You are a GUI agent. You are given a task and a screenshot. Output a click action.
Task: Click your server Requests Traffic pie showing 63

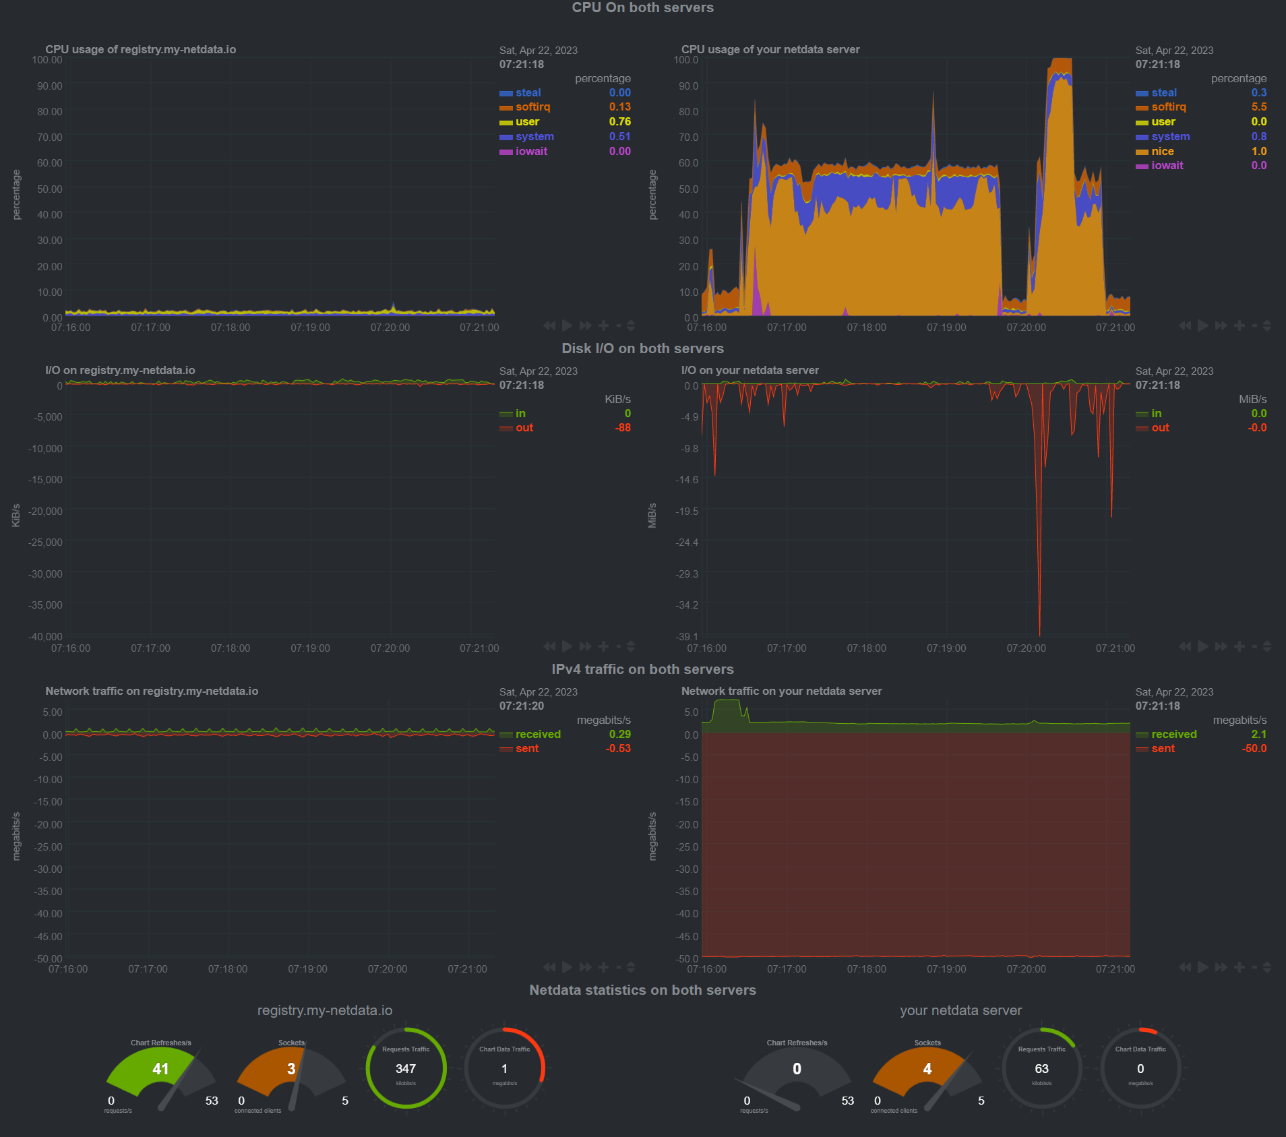tap(1042, 1068)
